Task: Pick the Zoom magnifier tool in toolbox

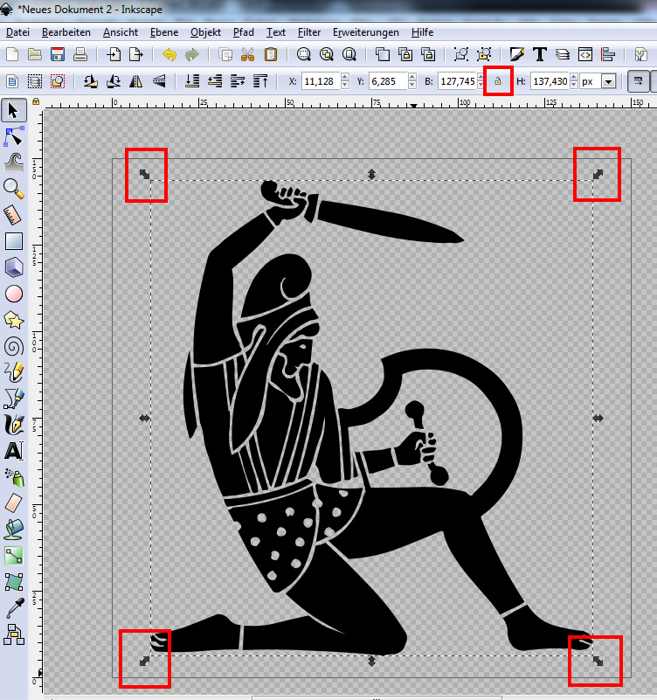Action: pyautogui.click(x=14, y=190)
